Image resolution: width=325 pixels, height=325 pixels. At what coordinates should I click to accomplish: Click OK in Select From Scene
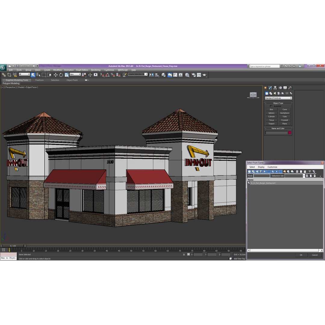301,255
